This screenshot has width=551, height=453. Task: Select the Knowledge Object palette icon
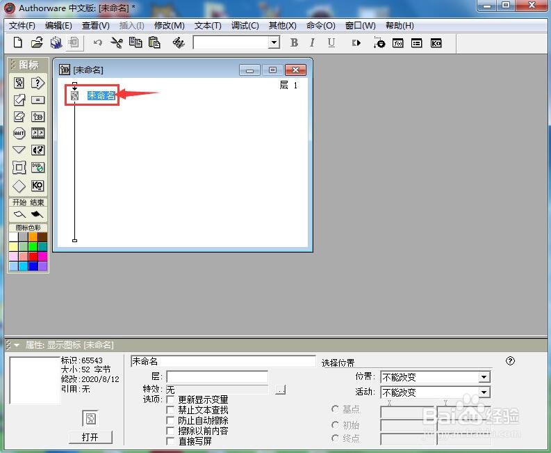38,186
